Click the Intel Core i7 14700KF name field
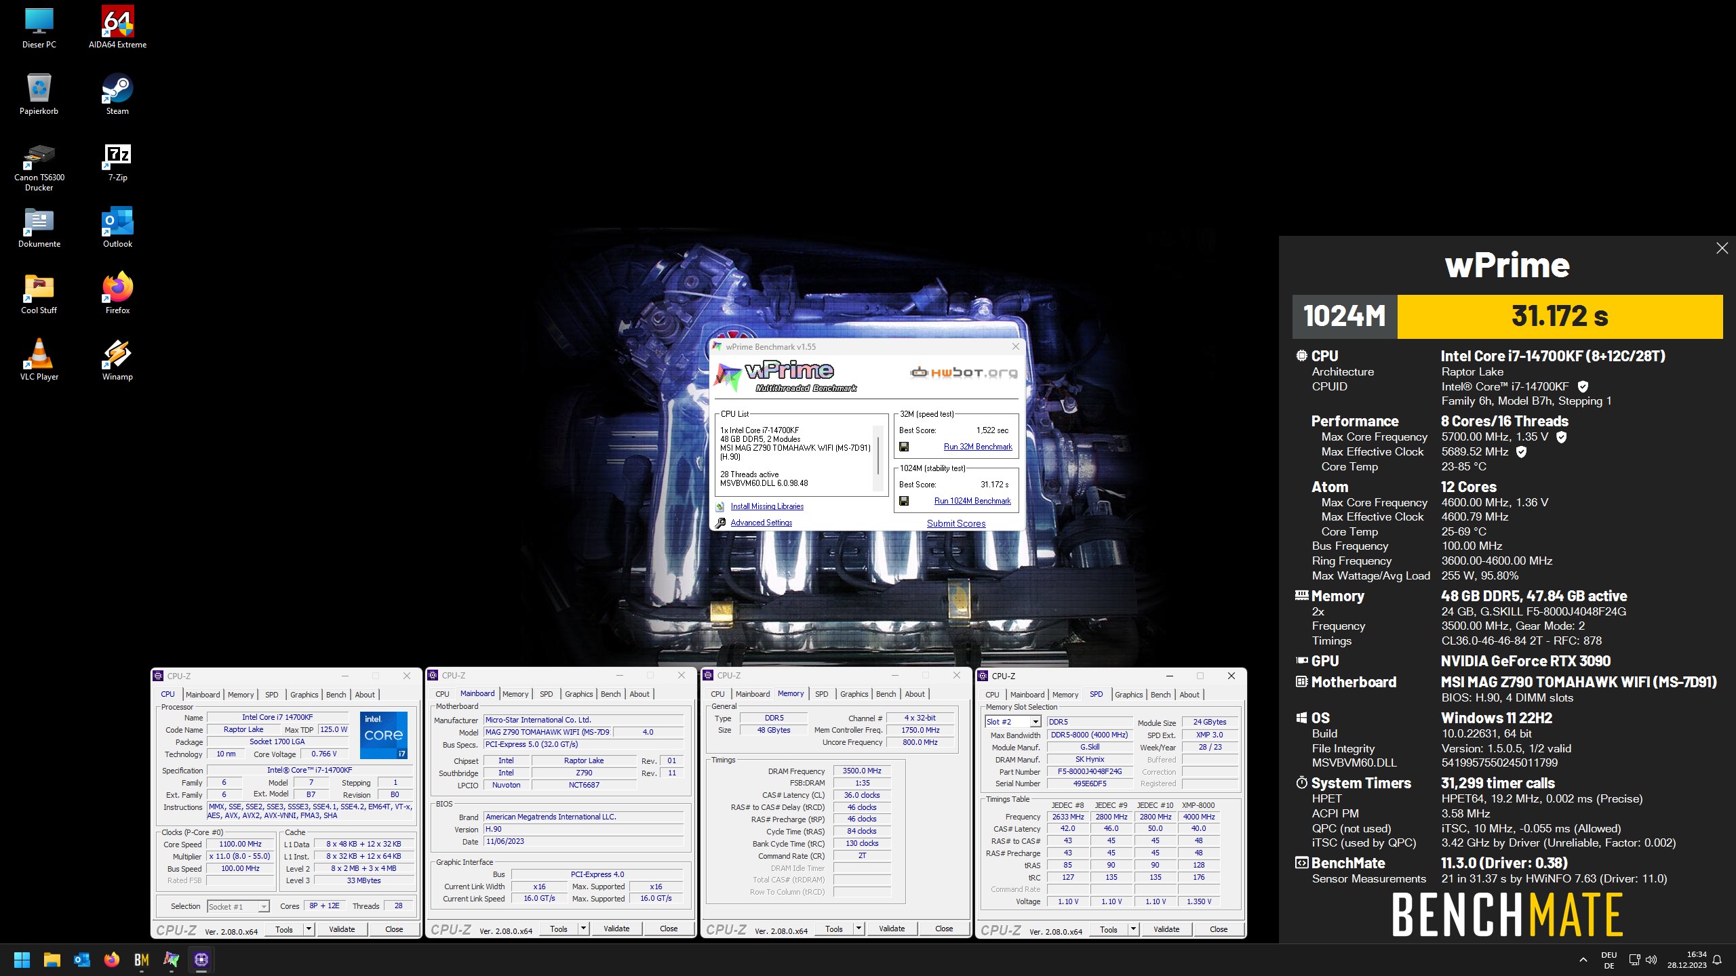 pos(277,717)
